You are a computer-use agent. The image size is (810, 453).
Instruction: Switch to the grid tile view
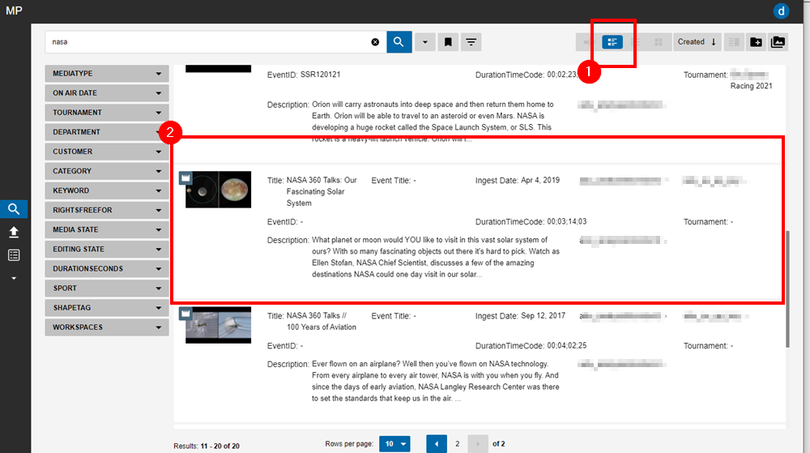point(659,42)
